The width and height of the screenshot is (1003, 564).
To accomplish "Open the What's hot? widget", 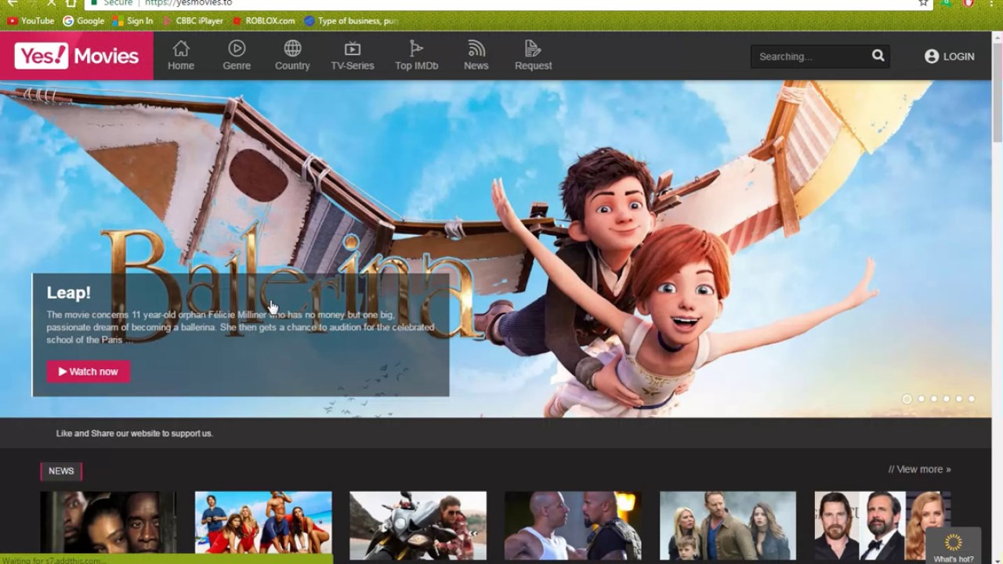I will pyautogui.click(x=953, y=547).
